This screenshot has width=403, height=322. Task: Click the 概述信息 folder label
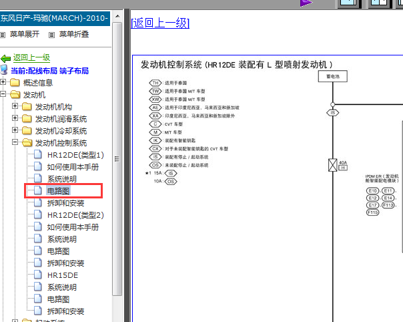[38, 83]
